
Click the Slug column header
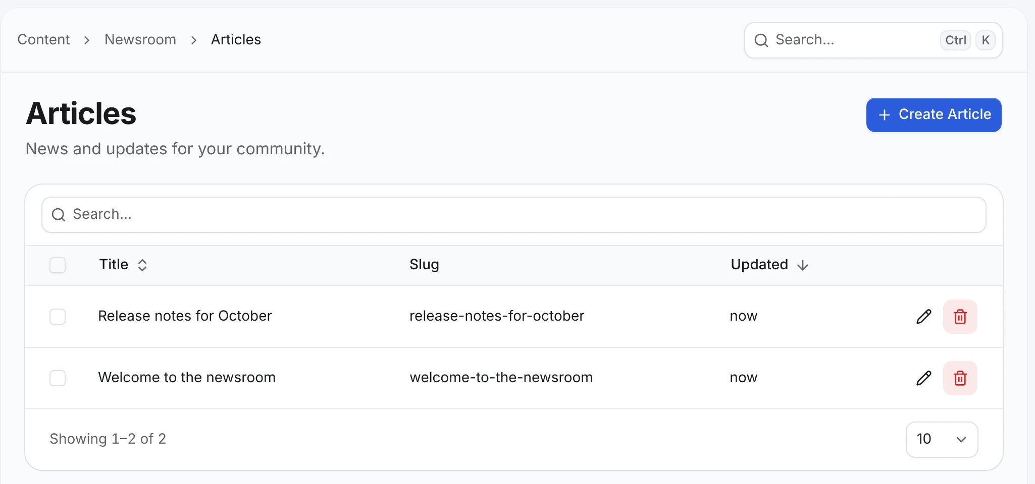pyautogui.click(x=424, y=265)
